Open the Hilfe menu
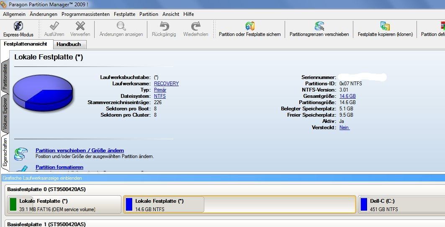 click(x=188, y=14)
